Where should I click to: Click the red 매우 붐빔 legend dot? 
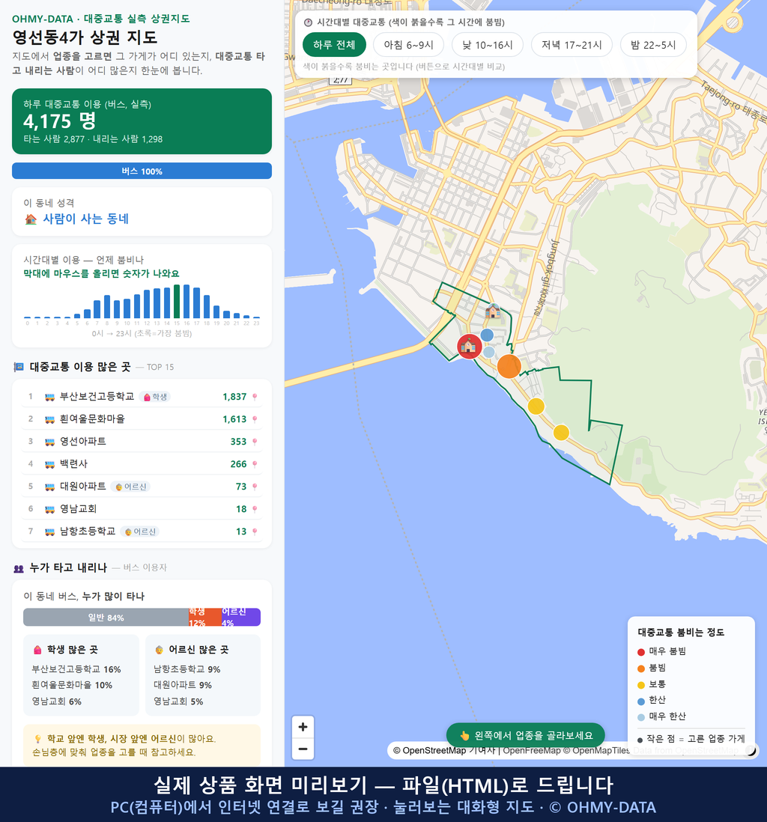(641, 652)
